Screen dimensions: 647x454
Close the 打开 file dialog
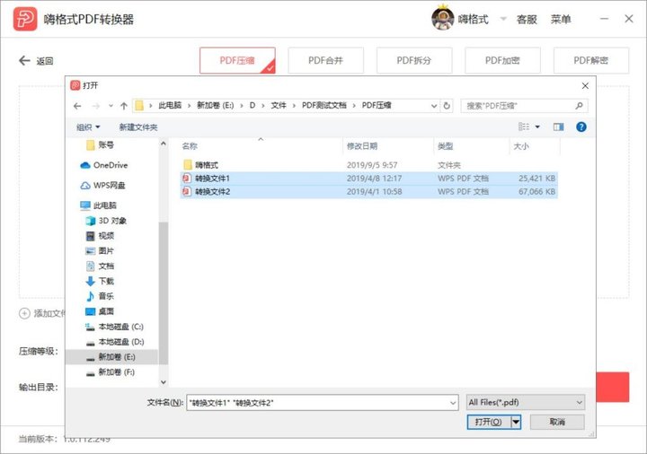(x=585, y=86)
